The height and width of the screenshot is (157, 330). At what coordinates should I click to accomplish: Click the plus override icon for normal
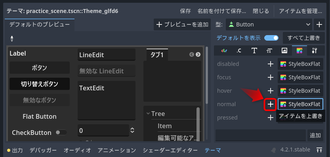click(270, 104)
